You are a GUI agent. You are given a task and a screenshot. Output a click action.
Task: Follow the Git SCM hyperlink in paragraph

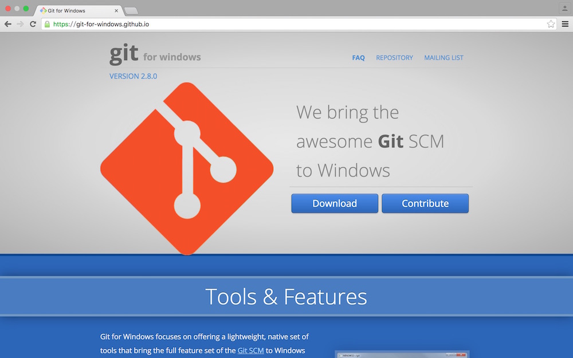coord(251,351)
